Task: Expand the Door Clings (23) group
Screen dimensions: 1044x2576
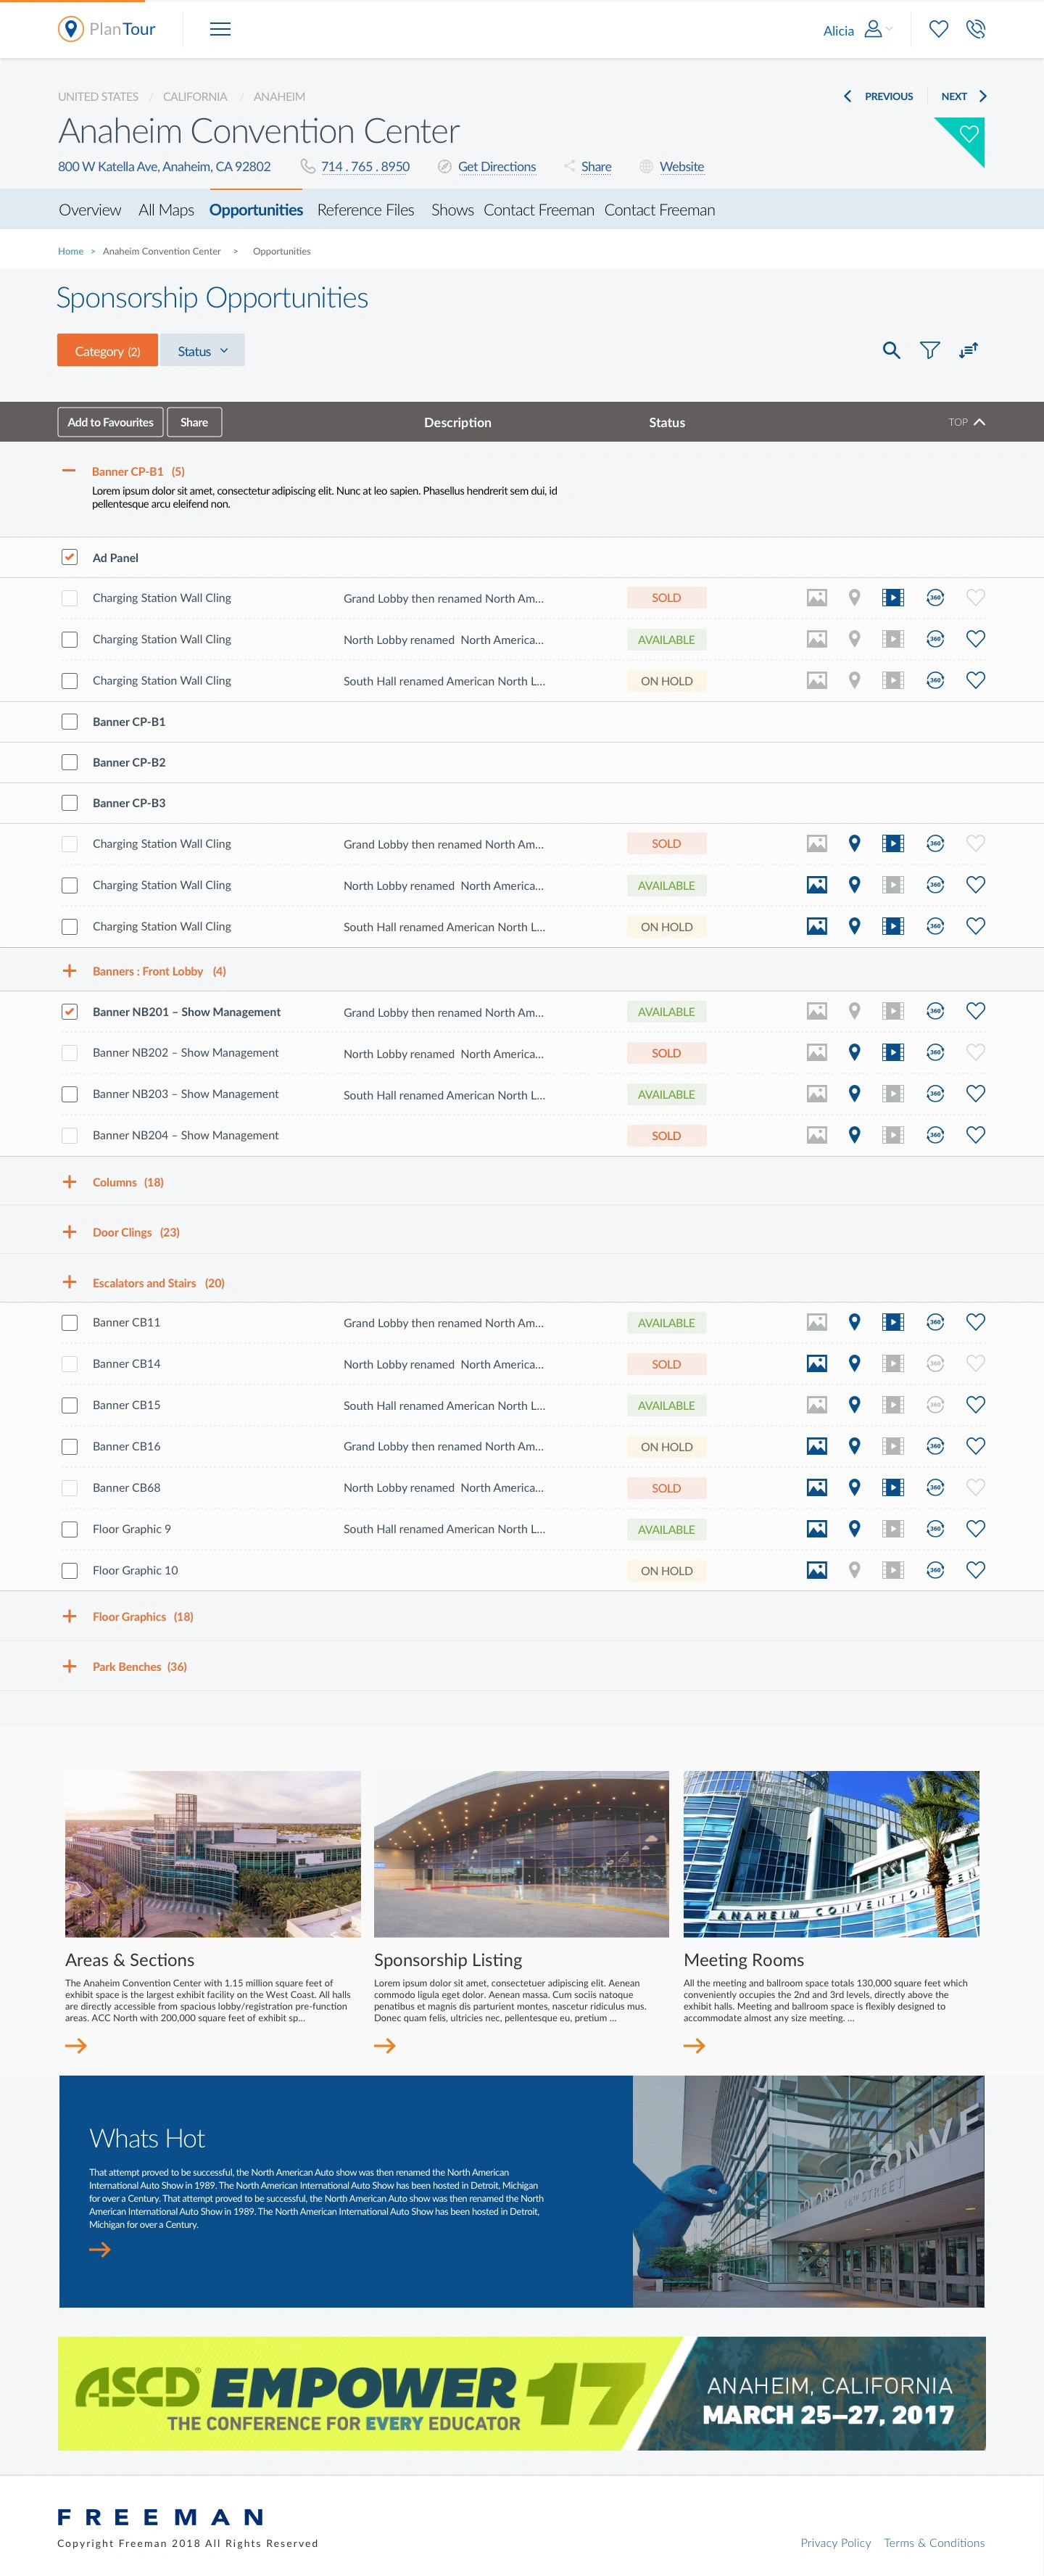Action: [69, 1231]
